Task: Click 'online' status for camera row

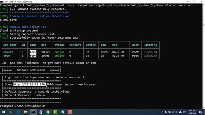Action: [59, 52]
